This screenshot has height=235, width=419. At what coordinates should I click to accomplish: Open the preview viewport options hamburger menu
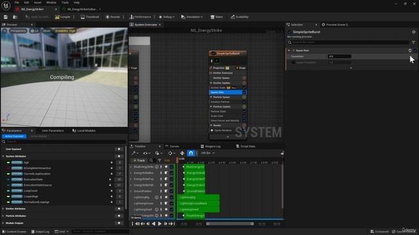point(5,31)
